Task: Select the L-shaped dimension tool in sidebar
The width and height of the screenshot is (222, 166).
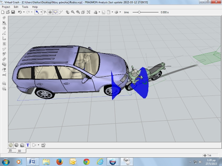Action: tap(4, 38)
